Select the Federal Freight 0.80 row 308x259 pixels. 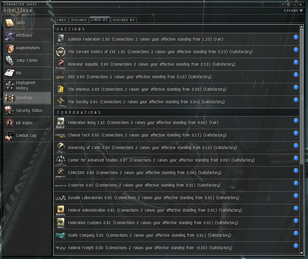click(x=177, y=248)
